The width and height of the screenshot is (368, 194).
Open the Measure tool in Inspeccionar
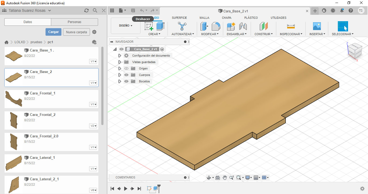tap(291, 26)
